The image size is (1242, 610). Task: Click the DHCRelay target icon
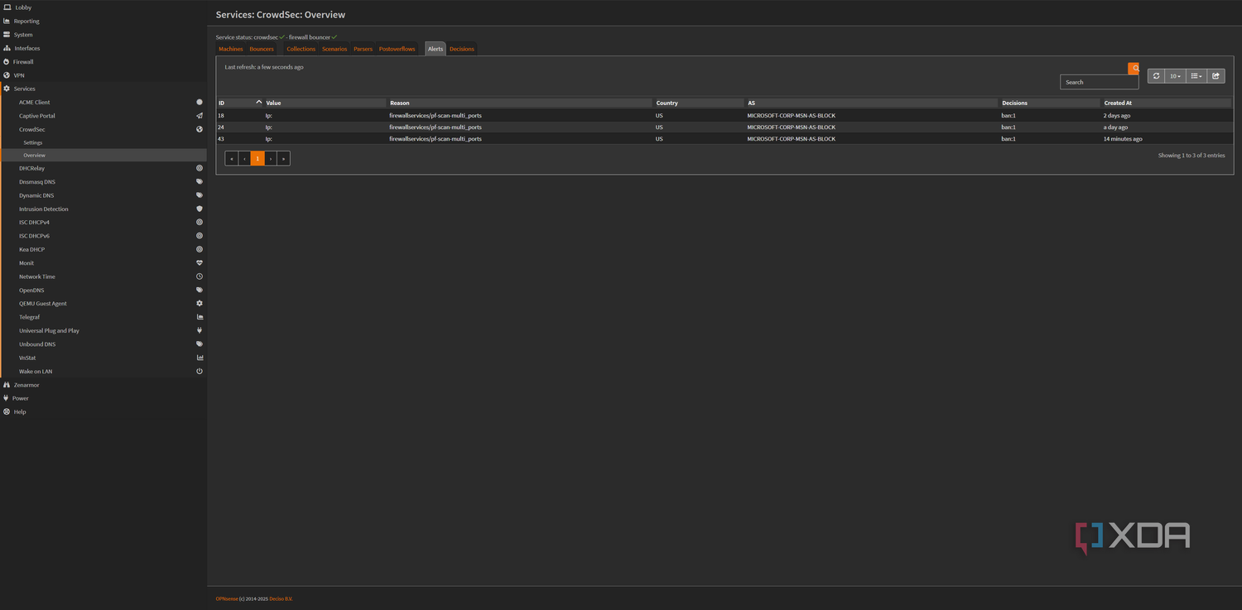click(200, 168)
